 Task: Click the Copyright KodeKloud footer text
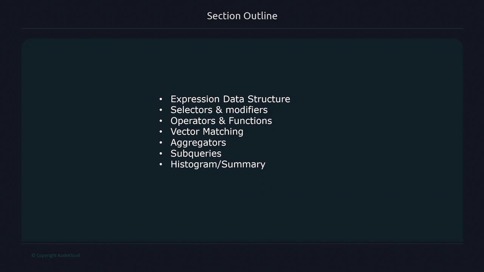[56, 255]
